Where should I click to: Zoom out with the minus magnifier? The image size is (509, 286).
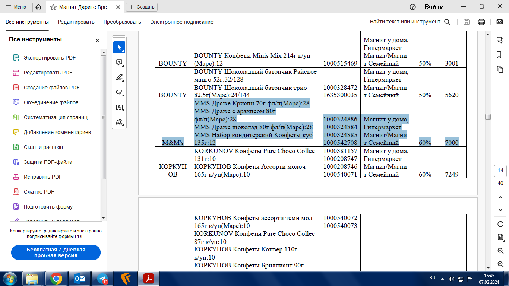click(x=500, y=264)
